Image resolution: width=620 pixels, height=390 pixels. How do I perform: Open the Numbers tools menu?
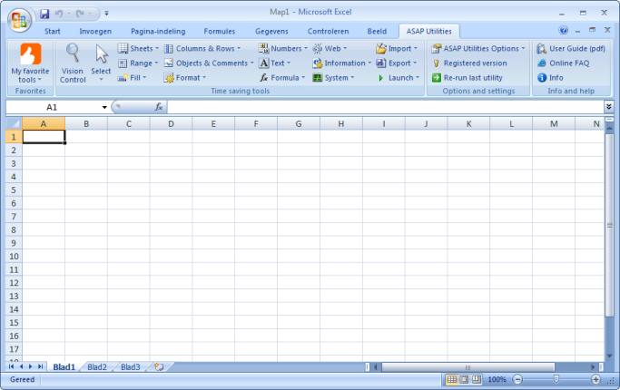coord(282,49)
